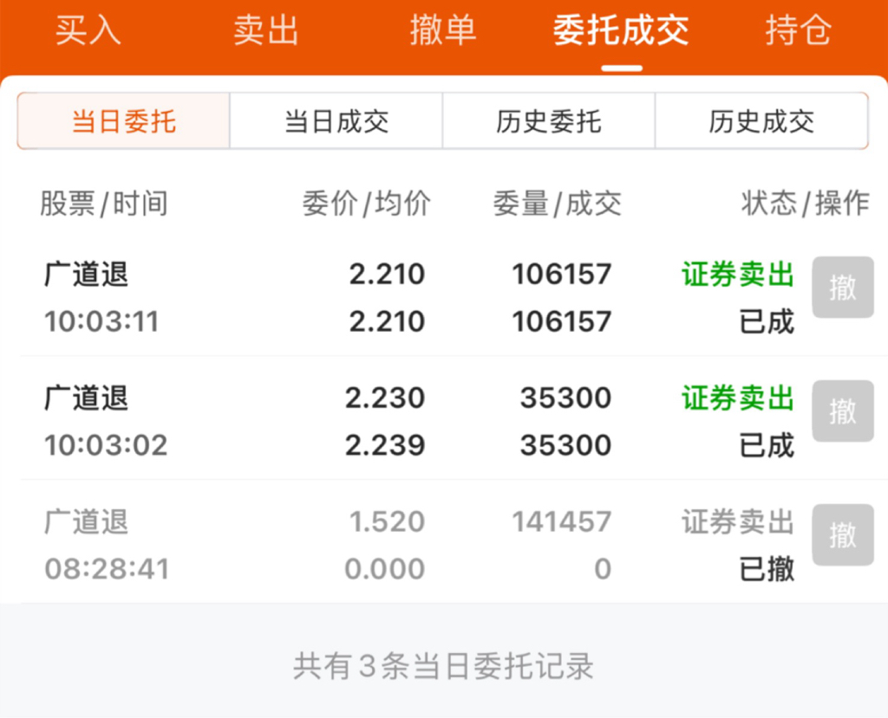Open 历史委托 records
The height and width of the screenshot is (718, 888).
pyautogui.click(x=549, y=121)
